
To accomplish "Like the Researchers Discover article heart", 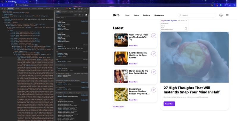I will 154,90.
